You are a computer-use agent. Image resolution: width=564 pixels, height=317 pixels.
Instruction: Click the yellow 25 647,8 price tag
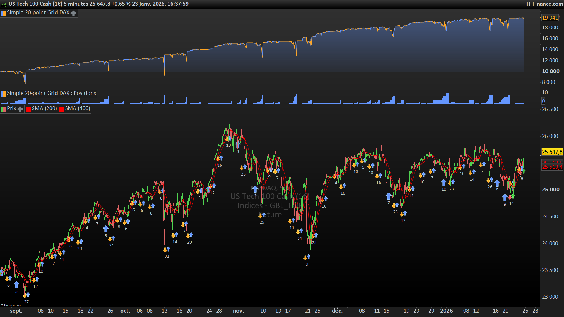[x=552, y=152]
